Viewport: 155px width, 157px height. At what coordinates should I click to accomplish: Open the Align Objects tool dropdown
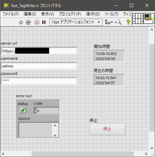pyautogui.click(x=109, y=22)
